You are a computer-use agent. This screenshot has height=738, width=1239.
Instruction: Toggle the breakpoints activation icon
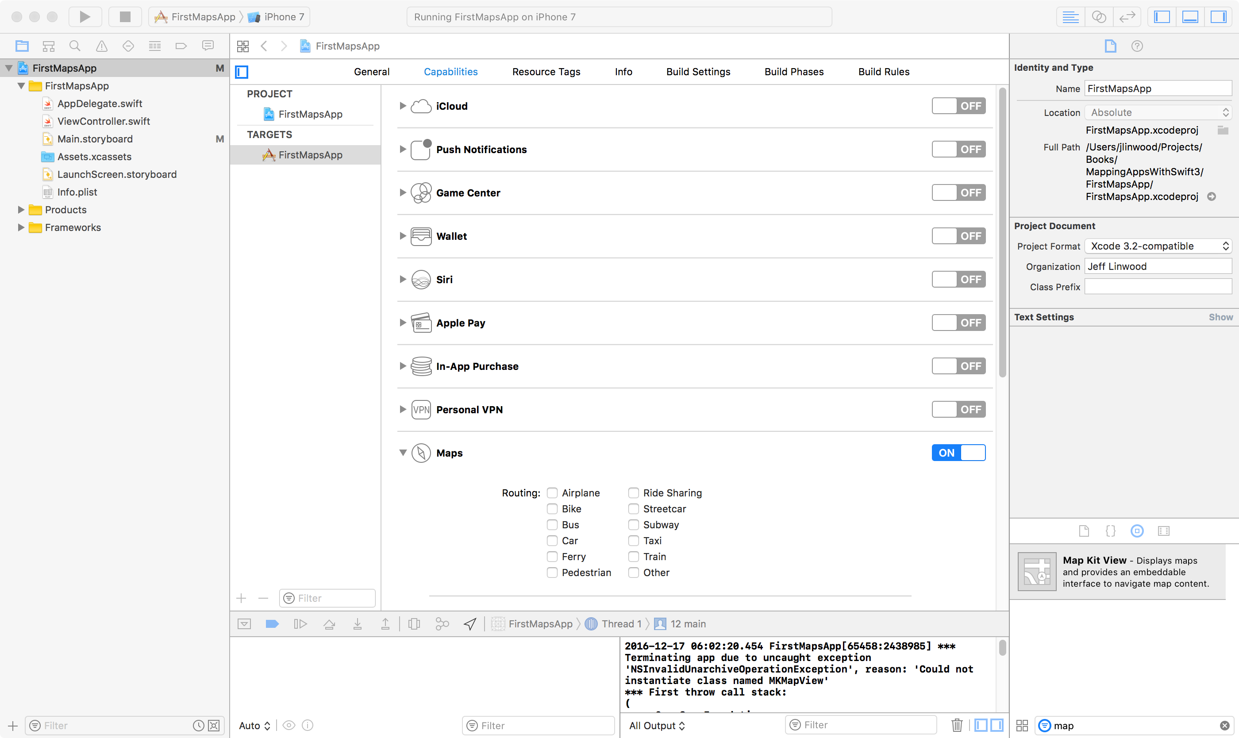[x=272, y=623]
